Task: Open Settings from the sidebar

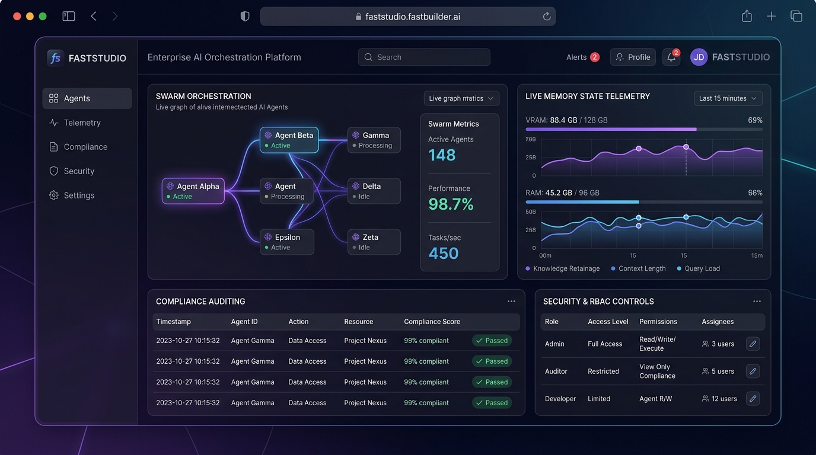Action: click(x=87, y=196)
